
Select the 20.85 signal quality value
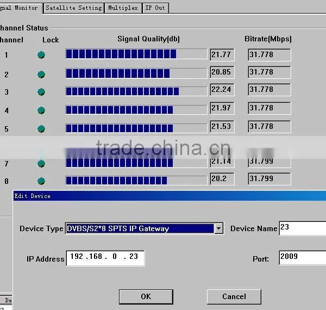222,72
